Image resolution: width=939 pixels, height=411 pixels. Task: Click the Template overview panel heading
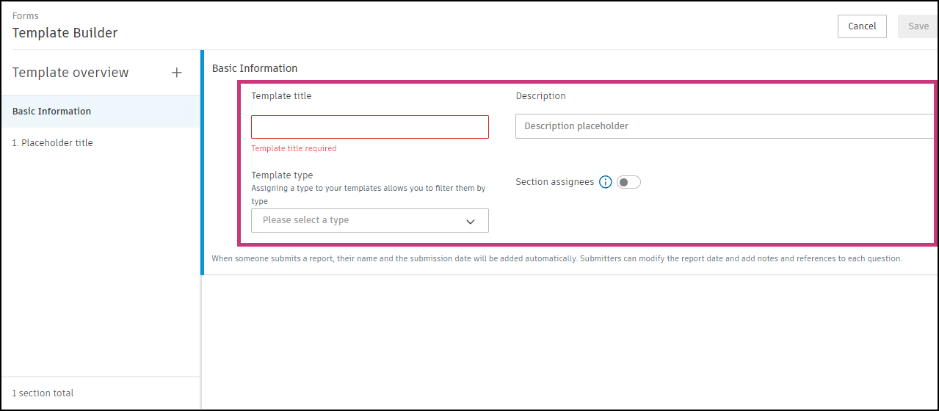tap(70, 73)
